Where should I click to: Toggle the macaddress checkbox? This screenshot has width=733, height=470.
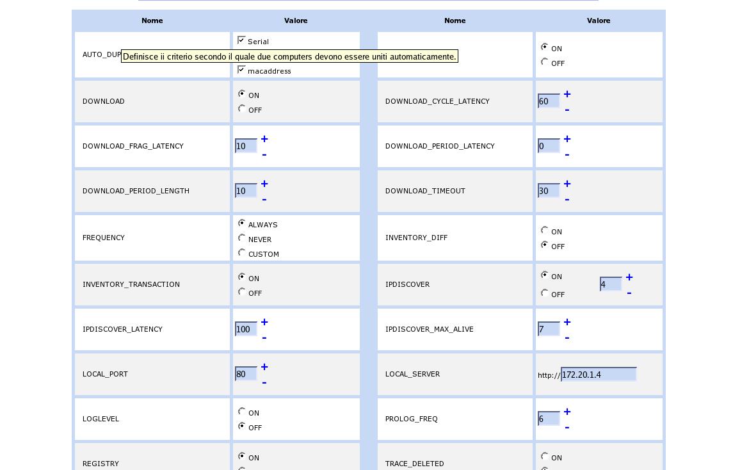click(241, 70)
